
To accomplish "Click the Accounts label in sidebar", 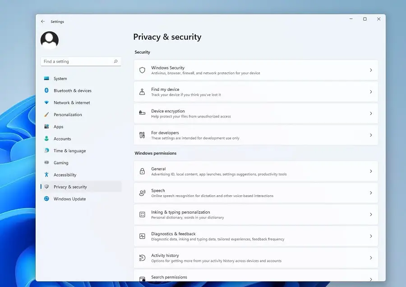I will tap(62, 139).
